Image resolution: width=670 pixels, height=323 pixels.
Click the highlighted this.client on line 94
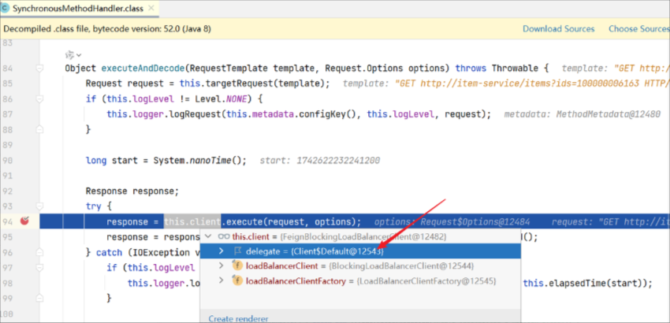pos(192,221)
